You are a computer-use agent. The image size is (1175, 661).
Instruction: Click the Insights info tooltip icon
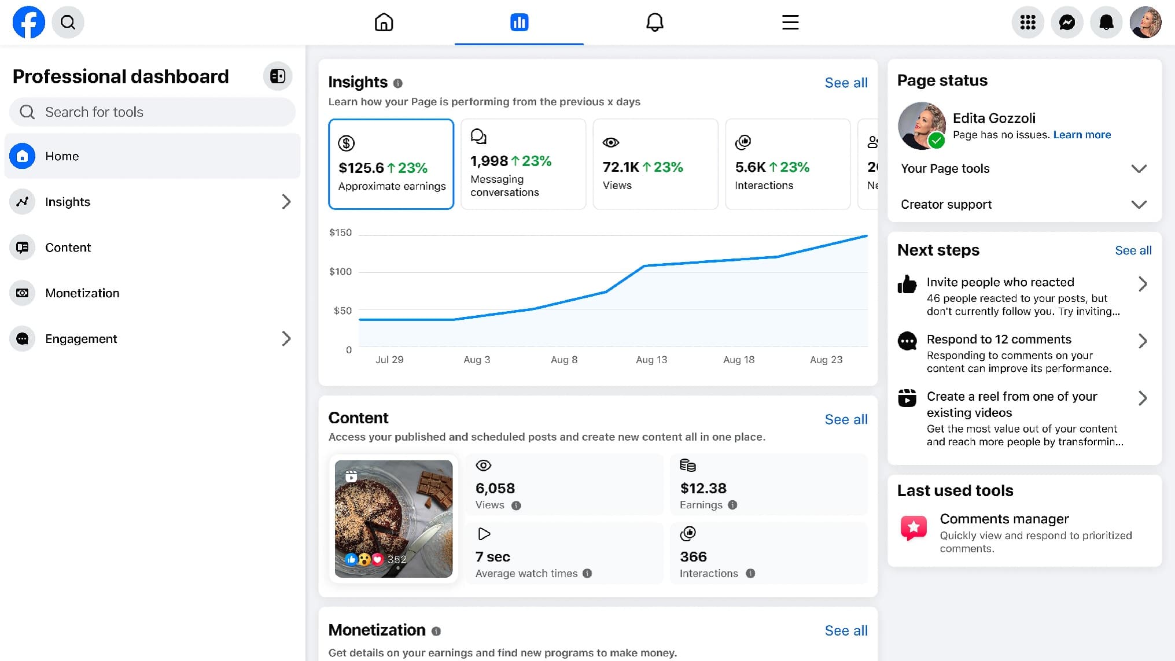point(397,83)
